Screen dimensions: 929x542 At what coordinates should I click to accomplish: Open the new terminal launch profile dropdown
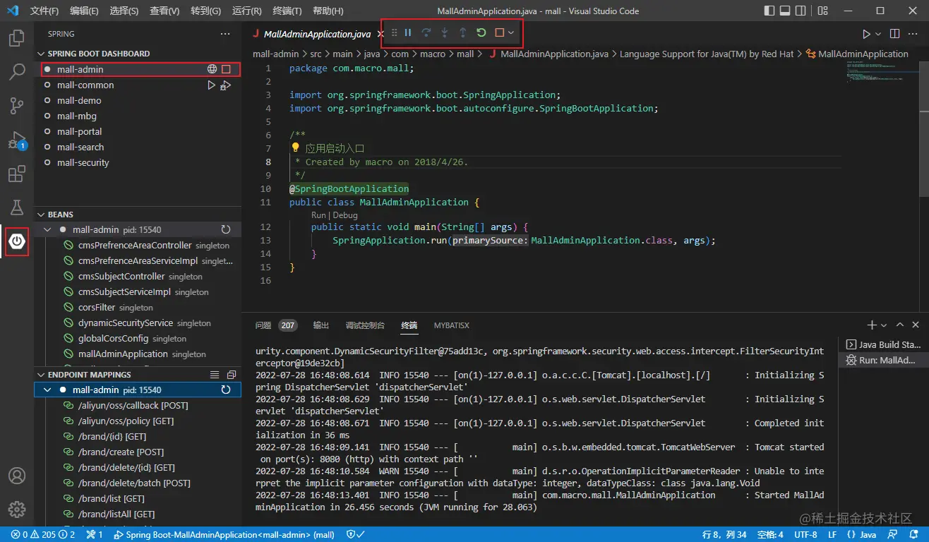click(x=883, y=325)
